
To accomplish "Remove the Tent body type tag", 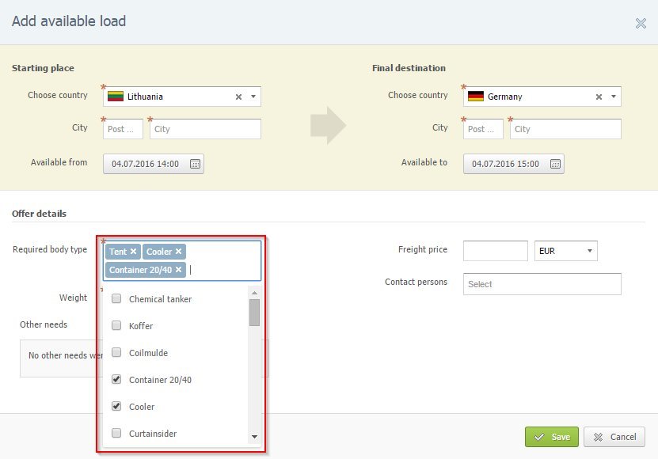I will 134,252.
